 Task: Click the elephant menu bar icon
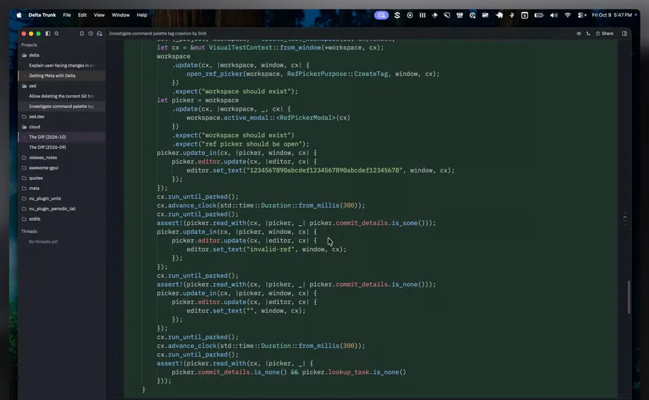click(499, 15)
